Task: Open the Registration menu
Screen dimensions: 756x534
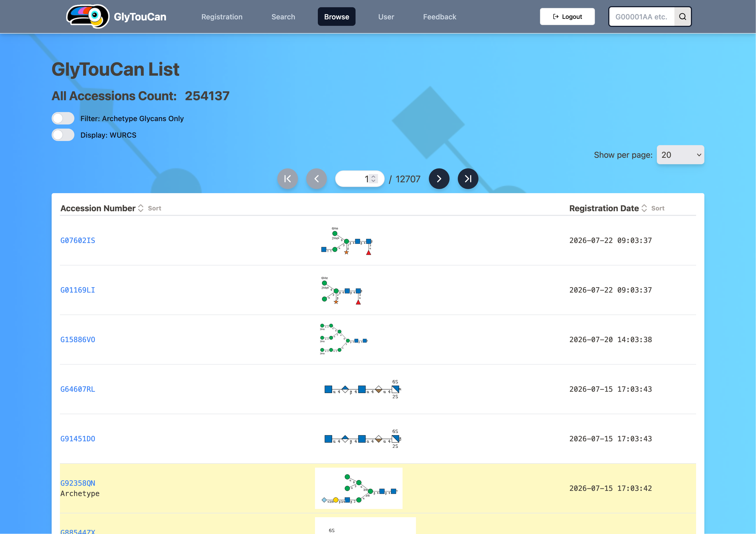Action: [222, 17]
